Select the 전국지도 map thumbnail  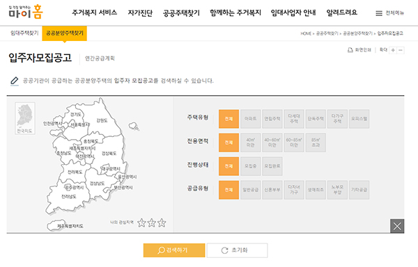[25, 118]
